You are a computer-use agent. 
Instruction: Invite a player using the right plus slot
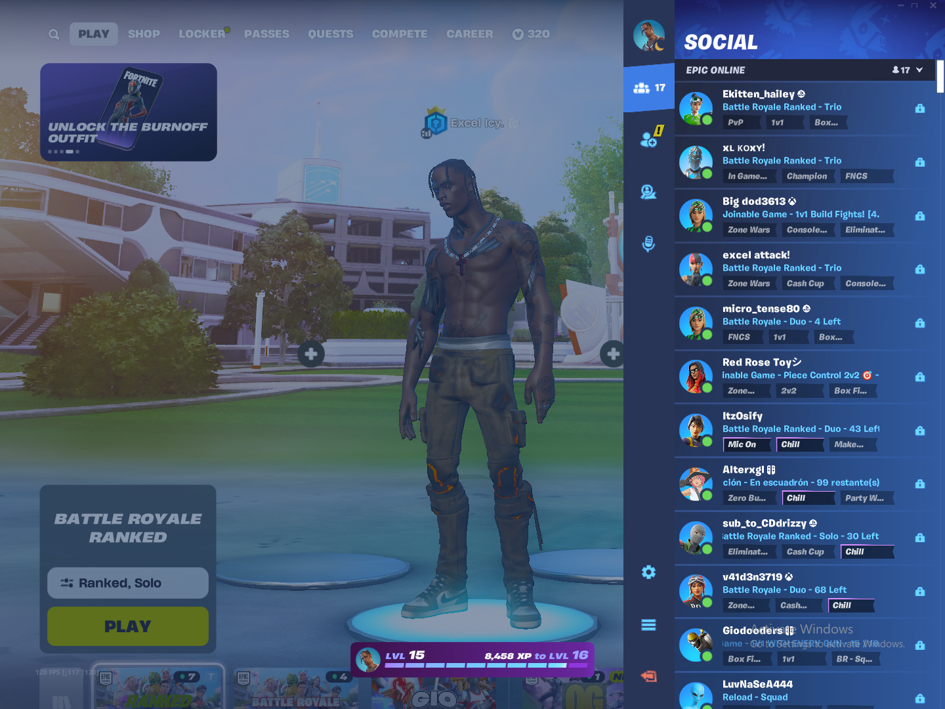[x=613, y=354]
